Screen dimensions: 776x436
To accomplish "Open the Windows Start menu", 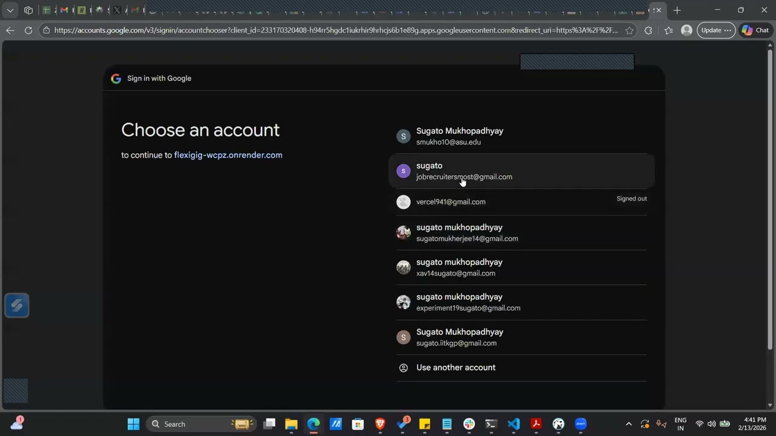I will [133, 424].
